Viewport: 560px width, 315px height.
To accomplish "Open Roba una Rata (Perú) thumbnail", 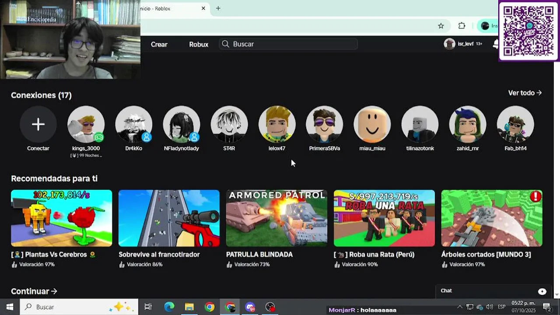I will click(384, 218).
